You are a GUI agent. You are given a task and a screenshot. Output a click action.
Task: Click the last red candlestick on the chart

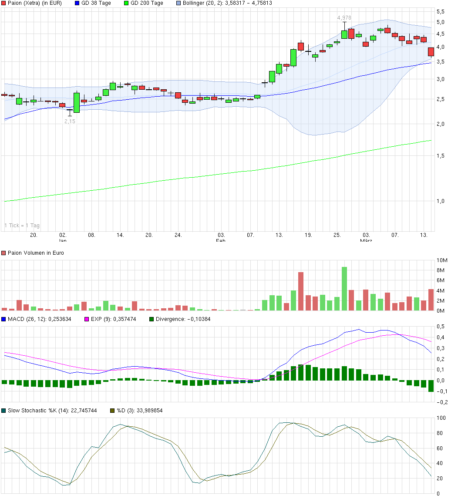(431, 52)
